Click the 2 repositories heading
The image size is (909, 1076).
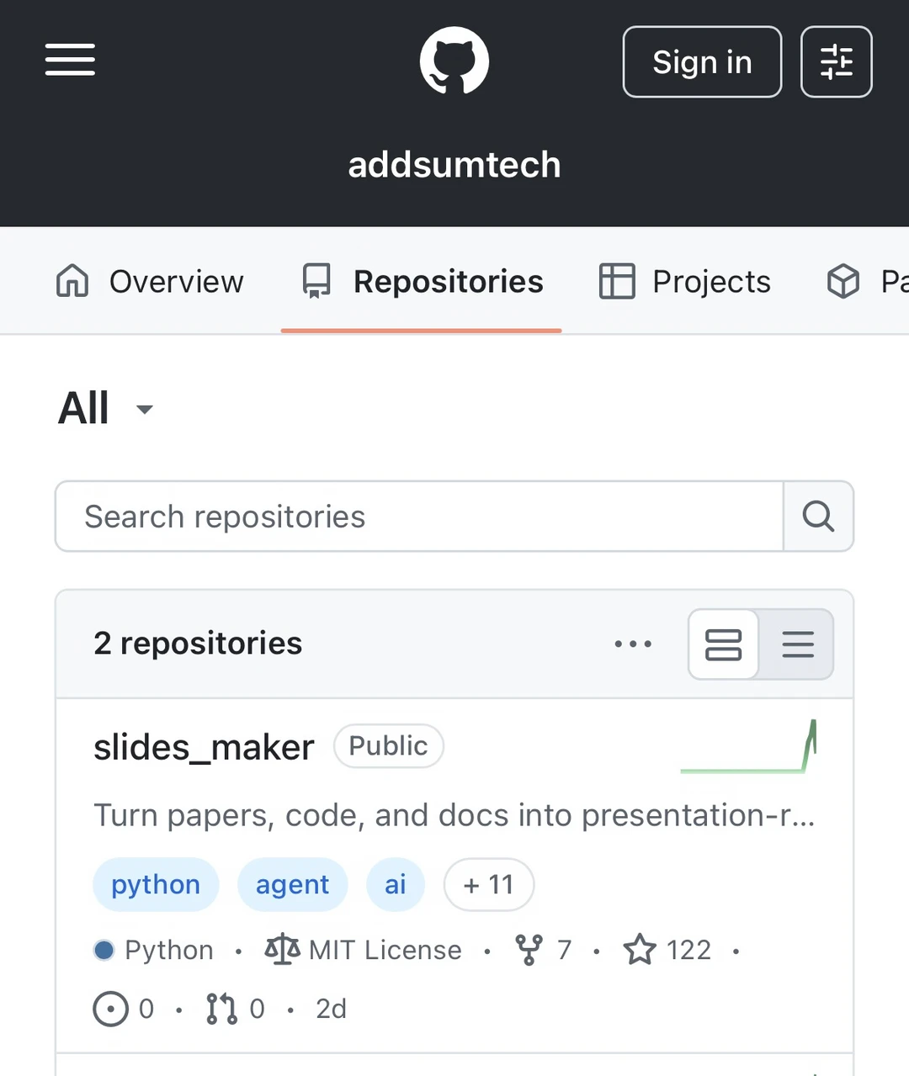point(198,644)
